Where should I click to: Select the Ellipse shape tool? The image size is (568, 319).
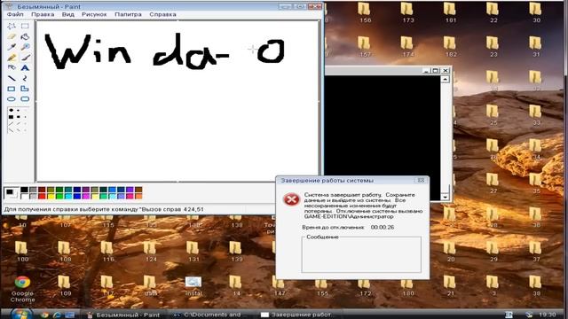tap(12, 98)
